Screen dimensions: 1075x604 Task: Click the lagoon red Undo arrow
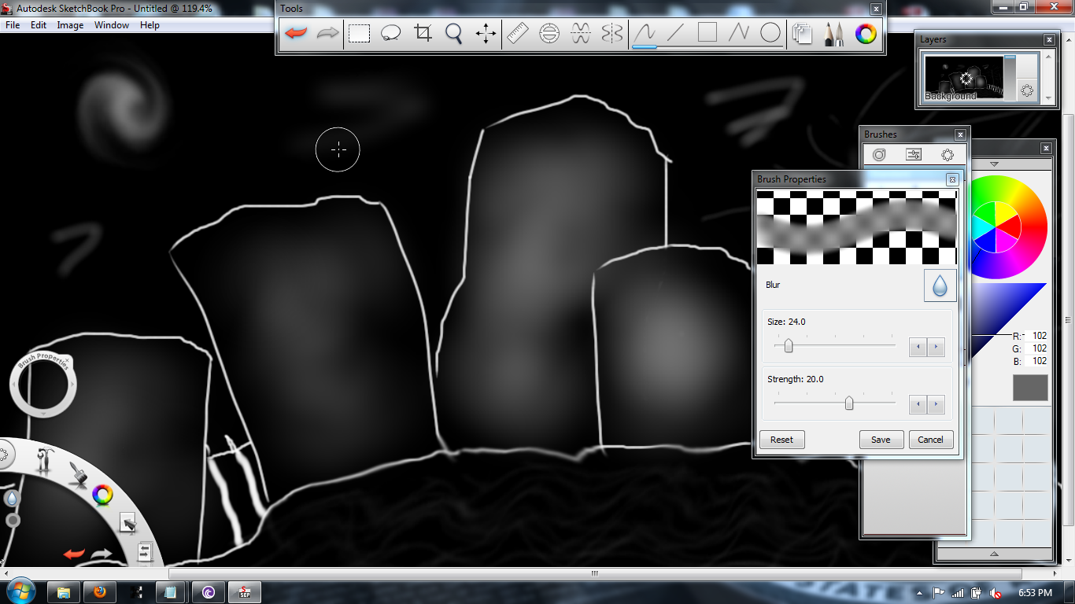click(x=74, y=554)
